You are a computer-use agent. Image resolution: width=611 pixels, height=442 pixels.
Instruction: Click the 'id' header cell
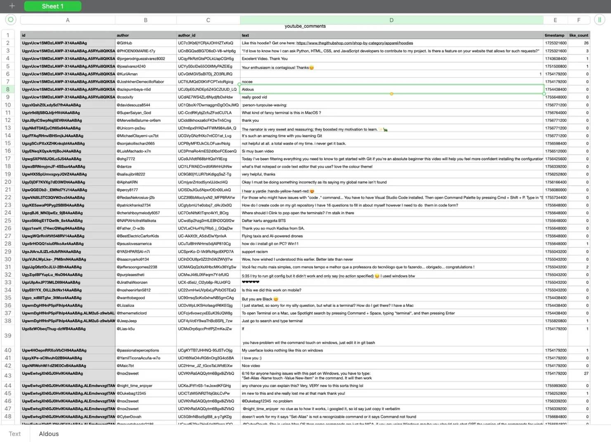(x=68, y=35)
